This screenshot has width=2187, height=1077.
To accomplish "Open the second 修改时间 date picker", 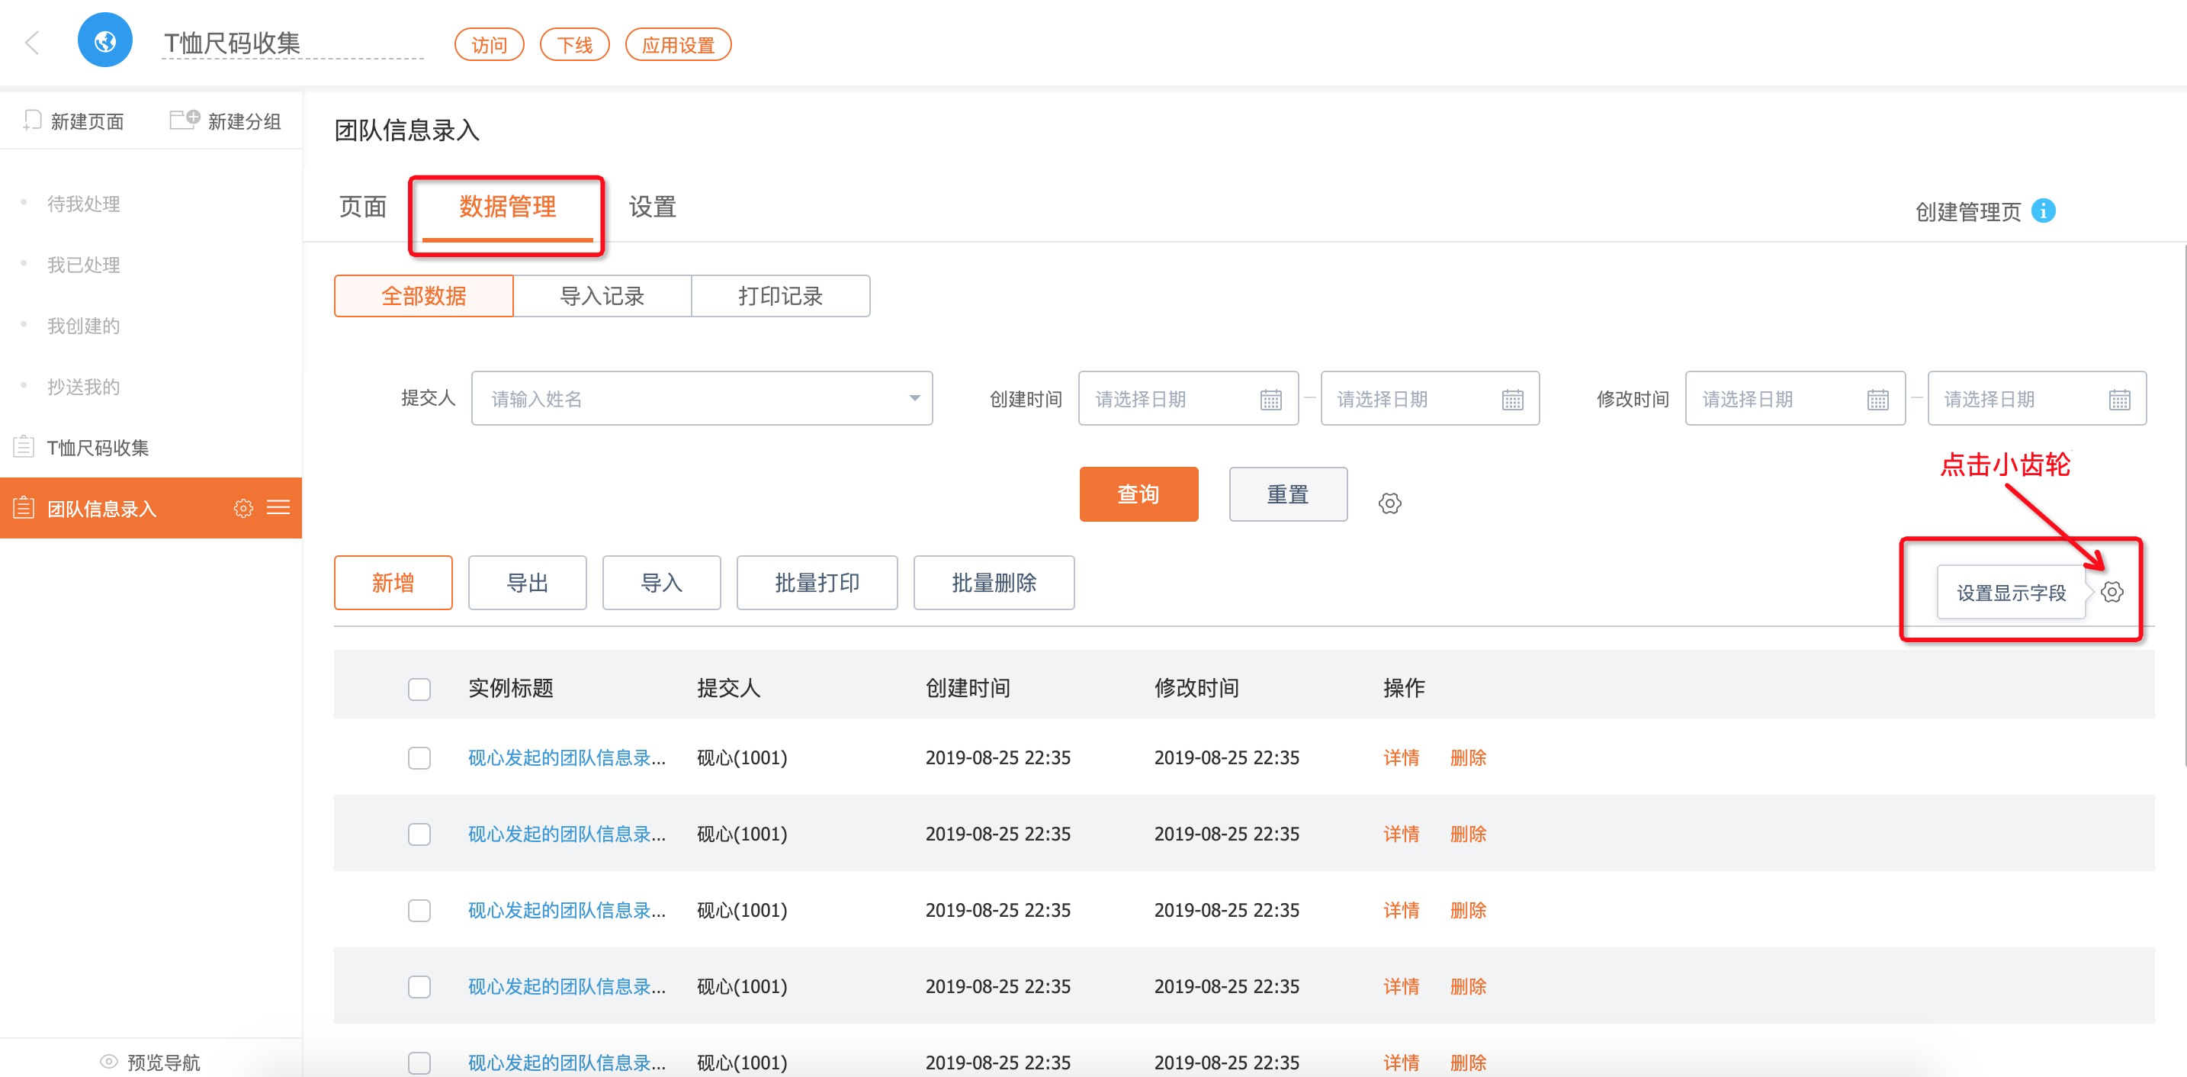I will point(2036,398).
